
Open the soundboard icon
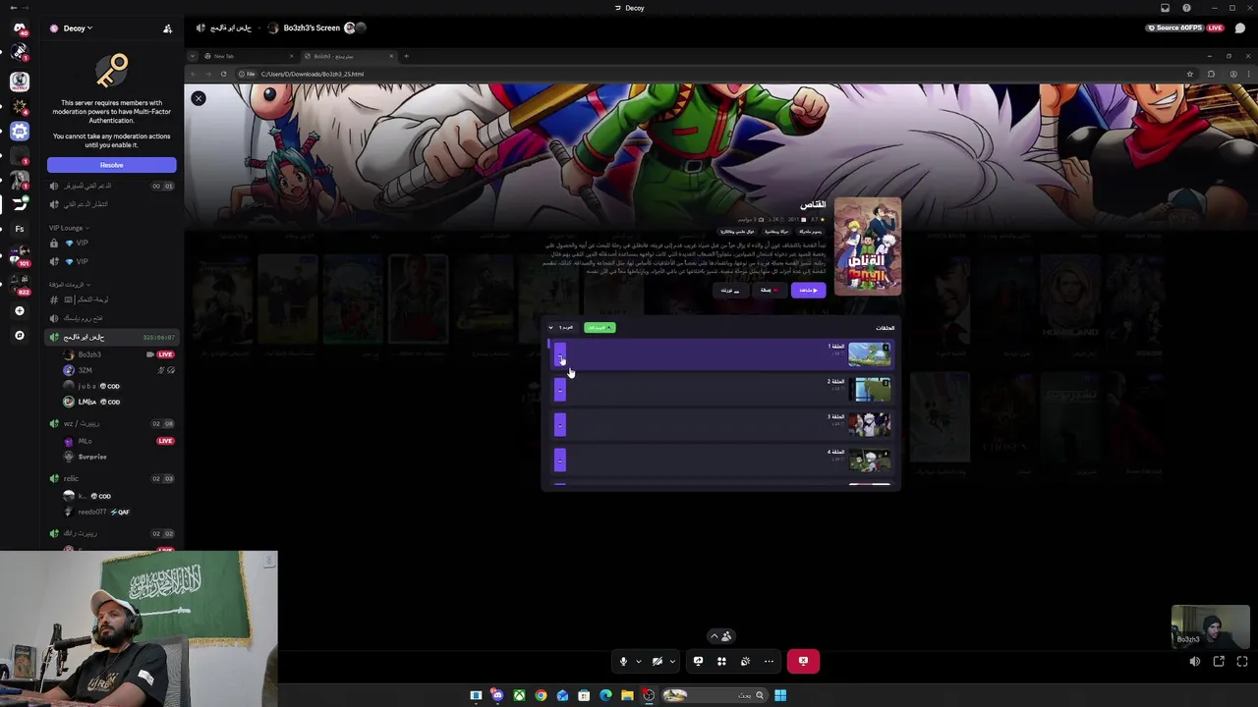coord(745,661)
